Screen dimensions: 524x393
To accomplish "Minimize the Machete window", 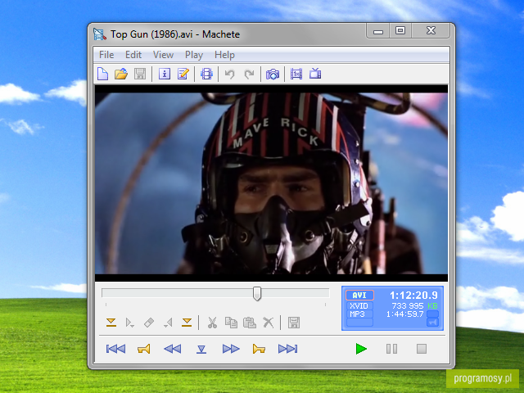I will coord(378,31).
